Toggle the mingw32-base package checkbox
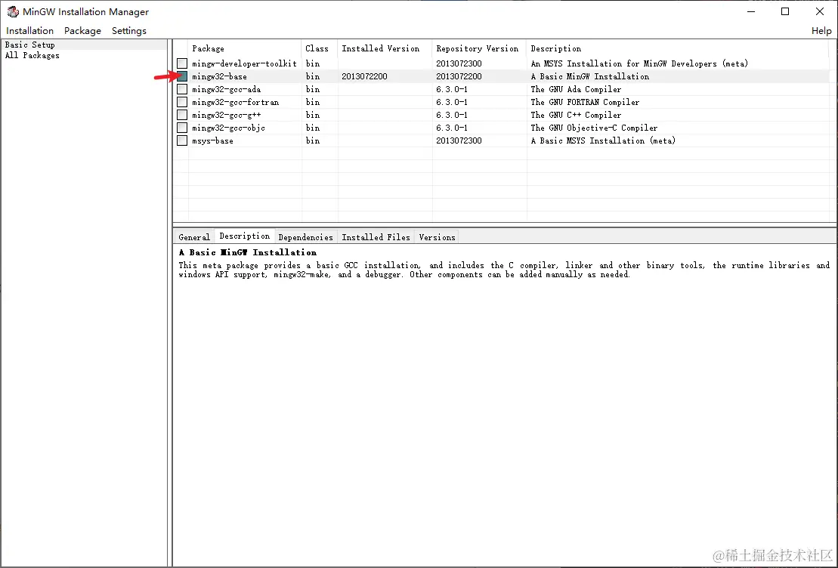The image size is (838, 568). 182,76
